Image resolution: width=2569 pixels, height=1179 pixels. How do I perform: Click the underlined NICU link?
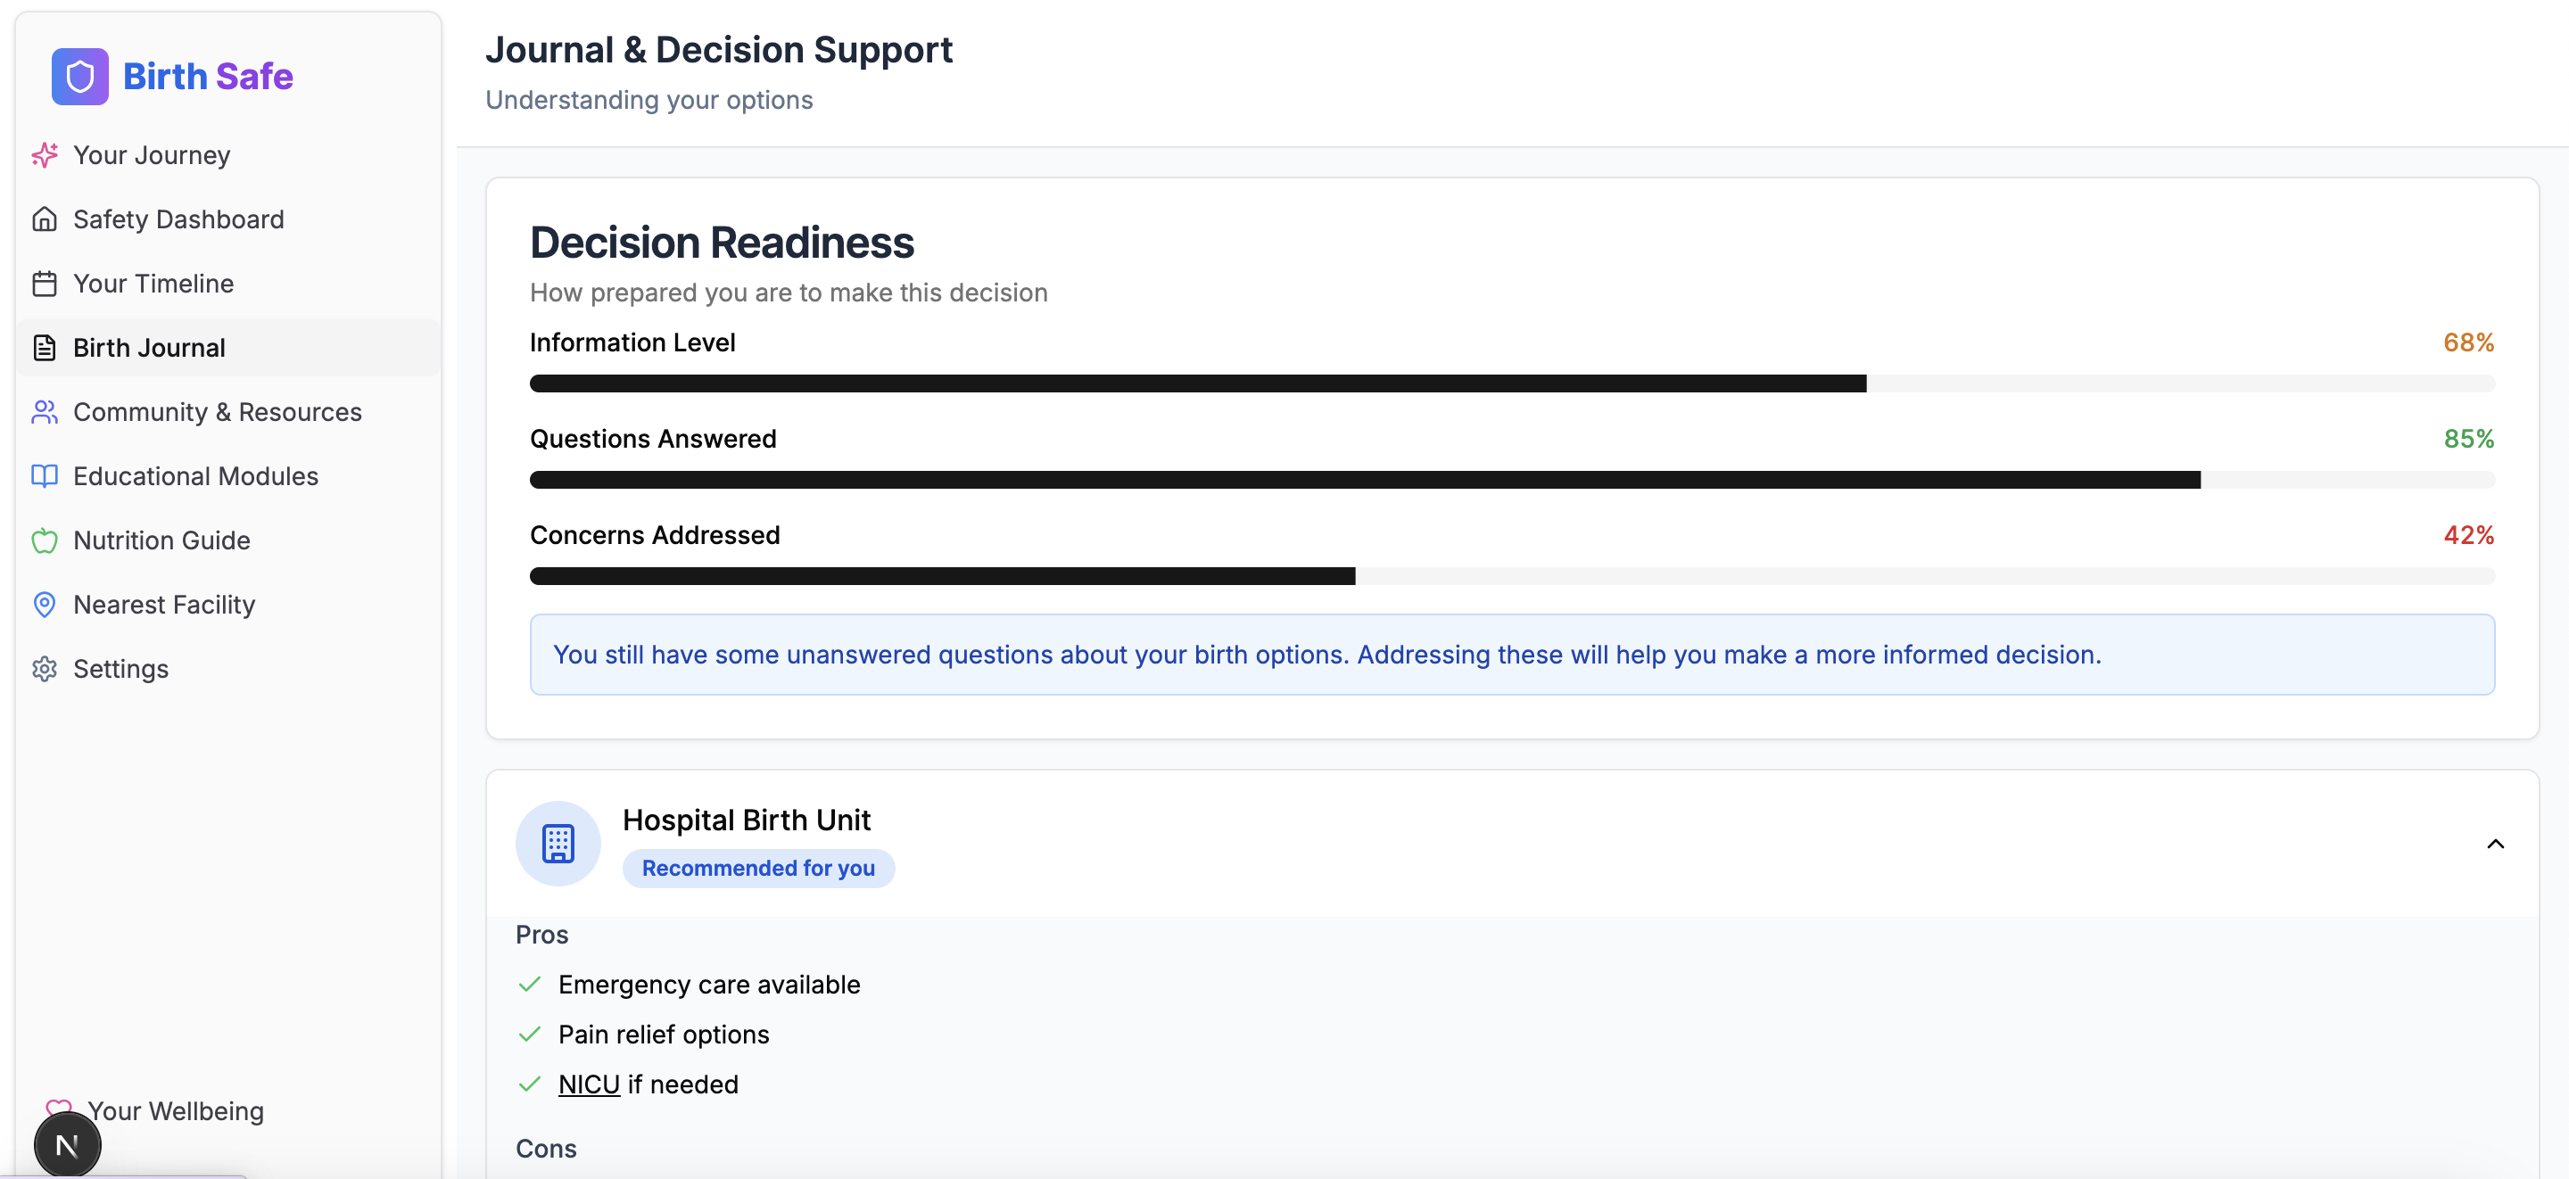589,1084
